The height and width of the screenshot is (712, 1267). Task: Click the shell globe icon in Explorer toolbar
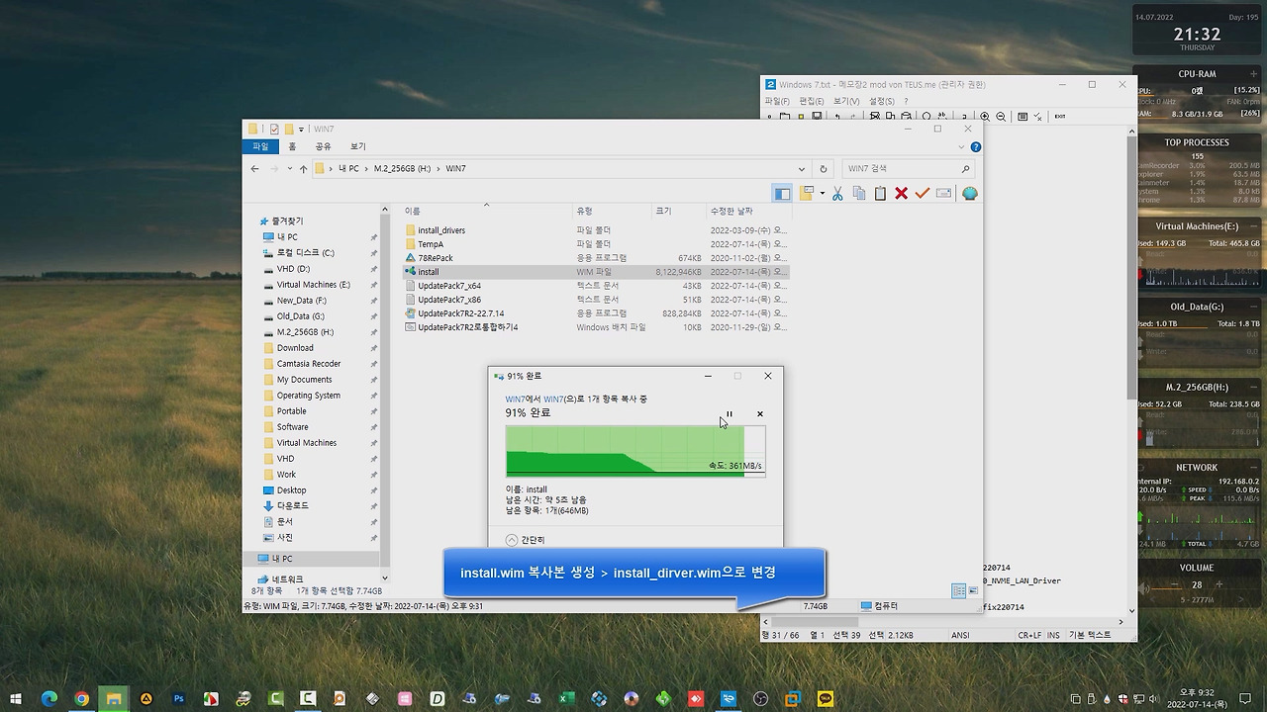969,194
